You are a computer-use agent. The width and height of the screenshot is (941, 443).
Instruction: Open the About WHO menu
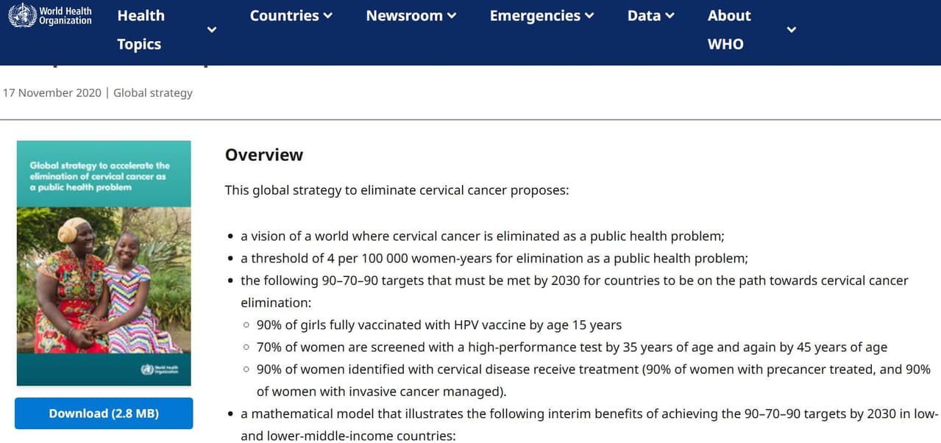[x=728, y=29]
